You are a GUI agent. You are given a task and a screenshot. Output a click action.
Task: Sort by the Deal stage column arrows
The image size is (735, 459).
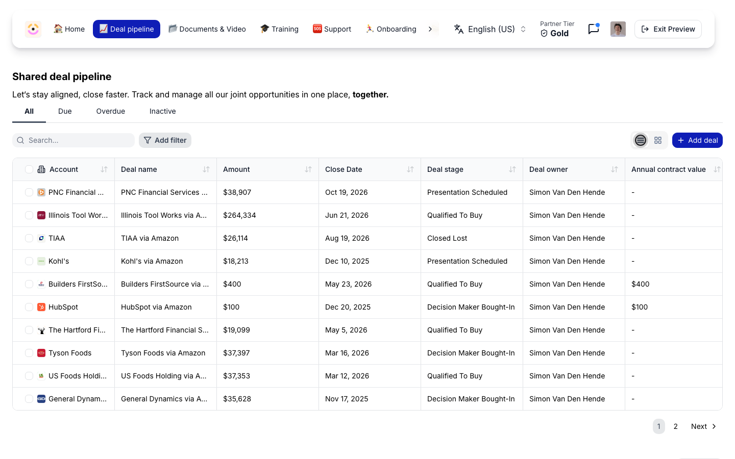point(512,169)
